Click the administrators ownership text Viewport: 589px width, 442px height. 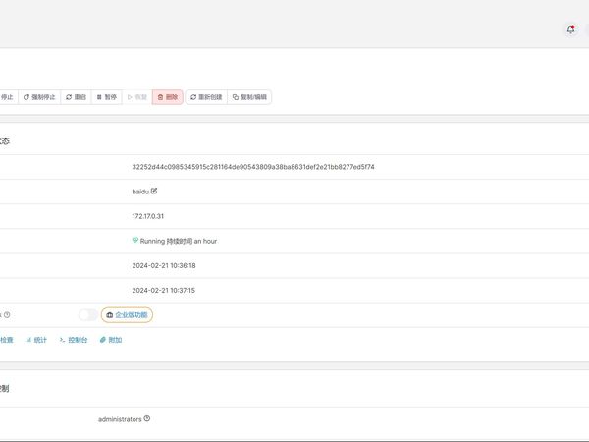[120, 419]
